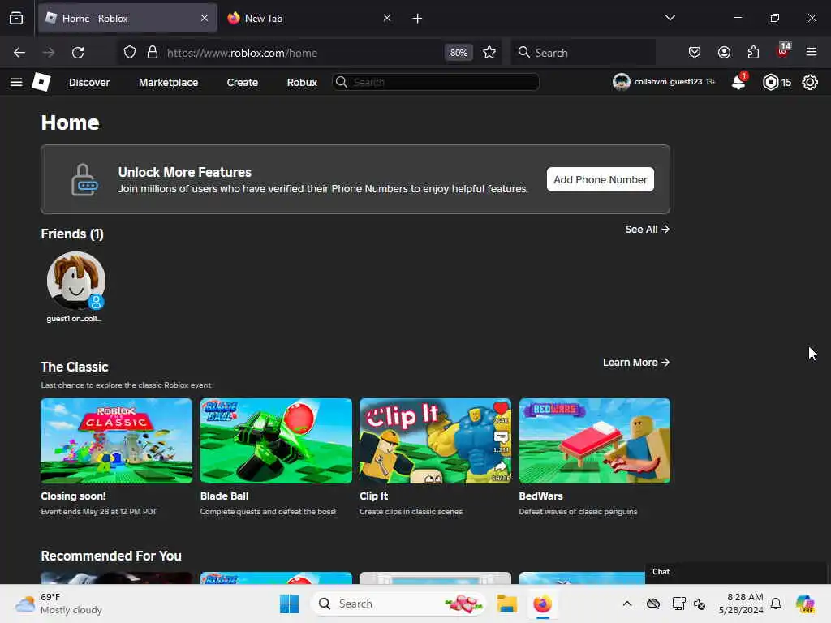The image size is (831, 623).
Task: Bookmark this page with the star
Action: pyautogui.click(x=489, y=53)
